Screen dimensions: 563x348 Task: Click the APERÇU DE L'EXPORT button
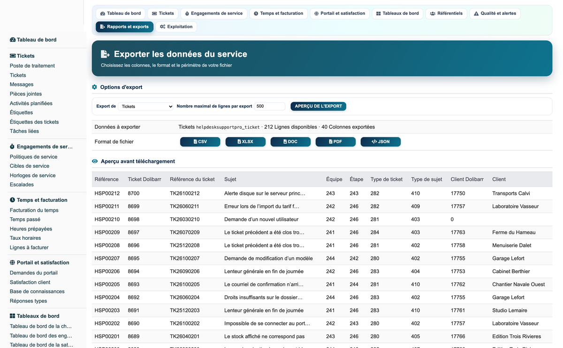click(x=319, y=106)
